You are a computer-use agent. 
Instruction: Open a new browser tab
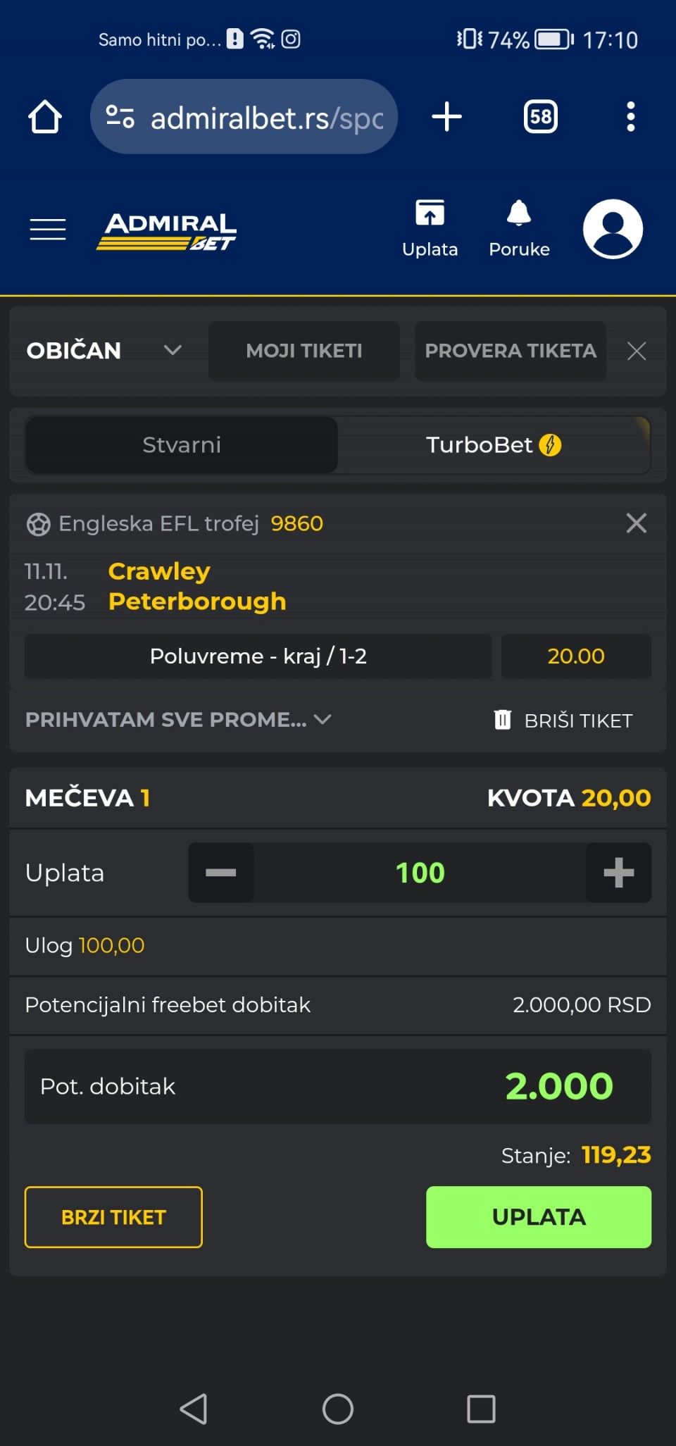[x=446, y=117]
